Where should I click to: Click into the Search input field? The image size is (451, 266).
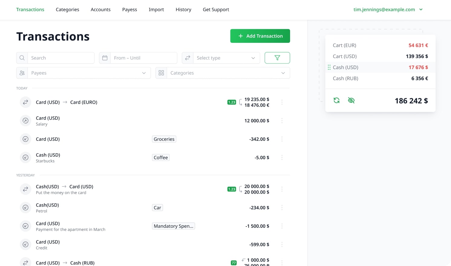[61, 58]
